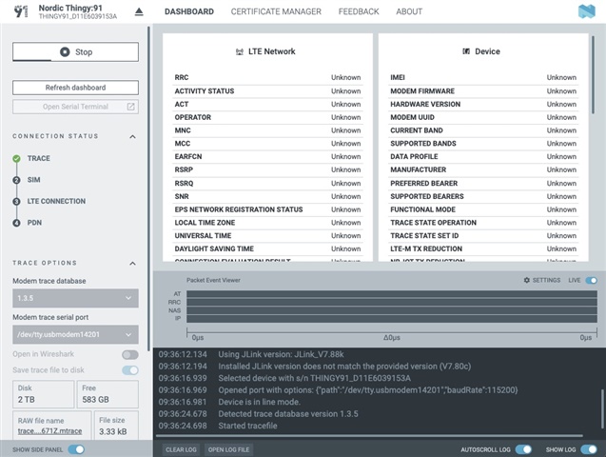Click the Device card chip icon

466,51
